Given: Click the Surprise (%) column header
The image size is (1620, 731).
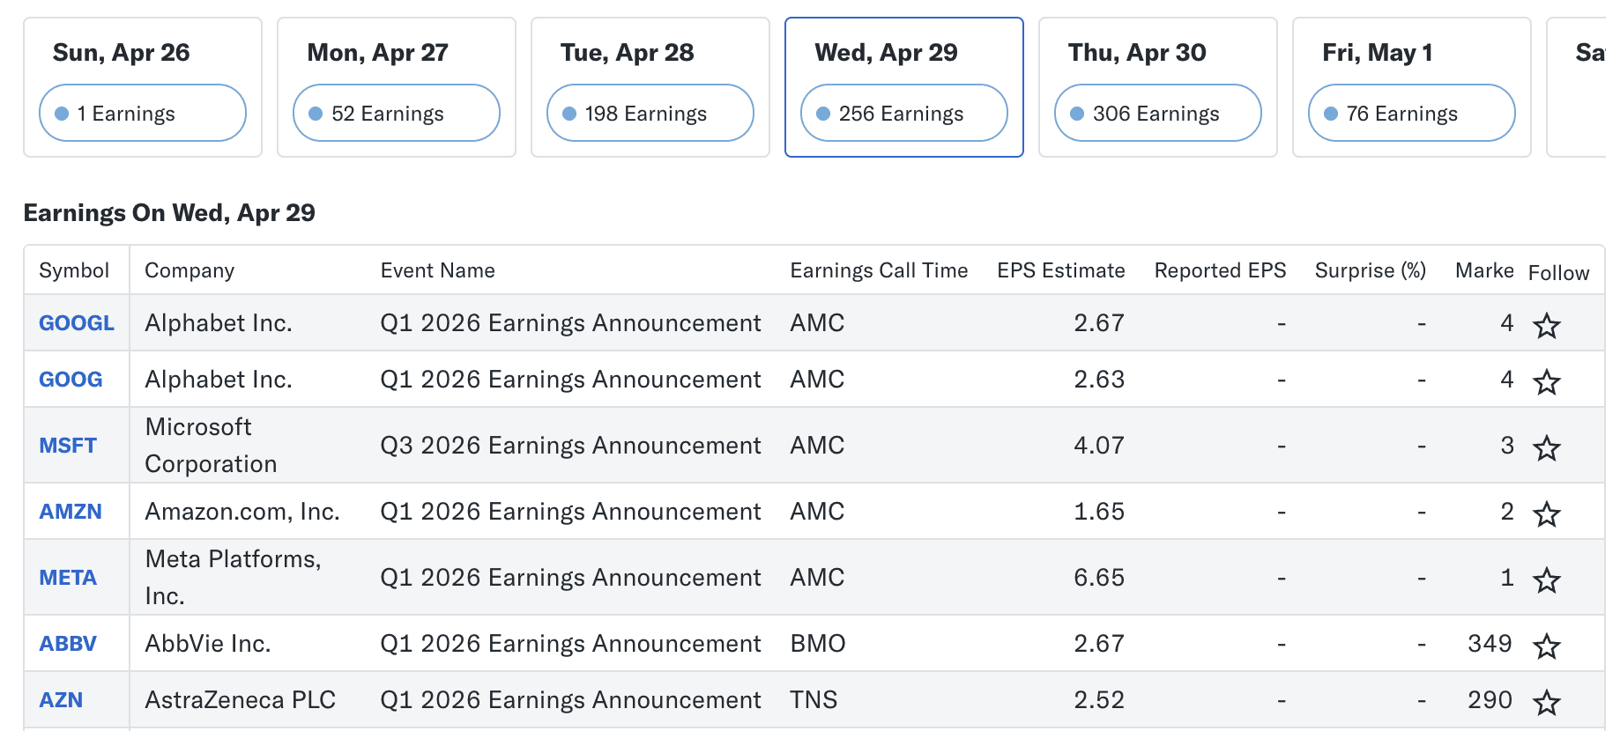Looking at the screenshot, I should tap(1370, 270).
